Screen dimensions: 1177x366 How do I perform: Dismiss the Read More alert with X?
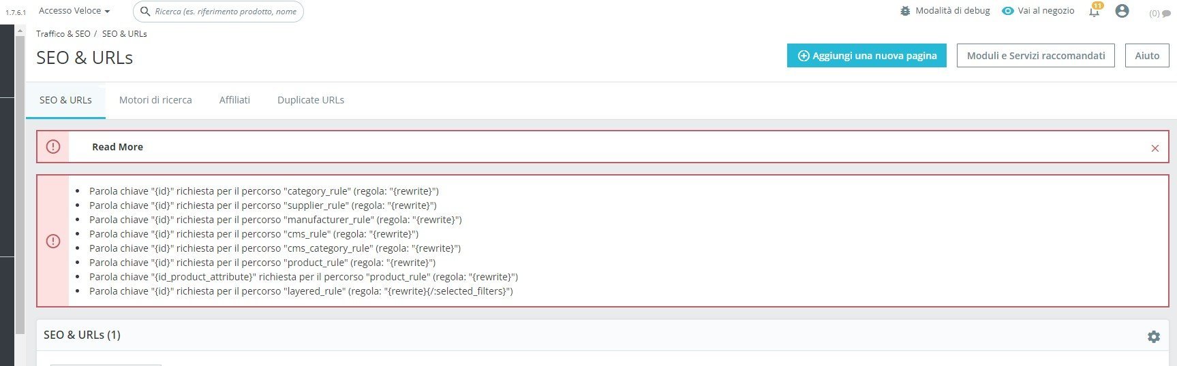click(1155, 148)
